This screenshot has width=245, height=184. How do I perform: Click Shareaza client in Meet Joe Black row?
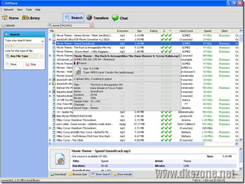tap(224, 35)
